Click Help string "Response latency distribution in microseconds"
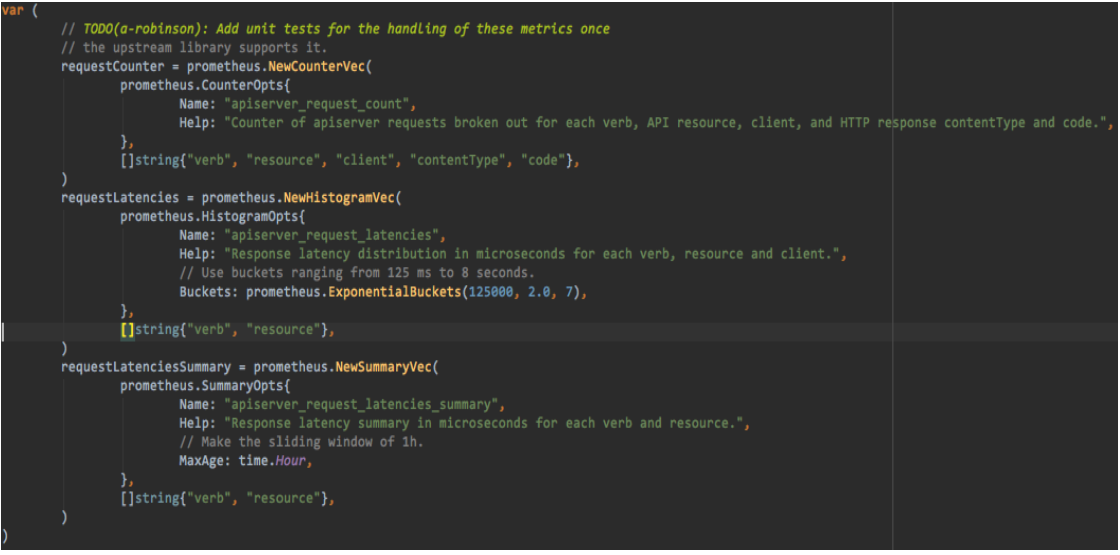Screen dimensions: 1120x555 [532, 254]
